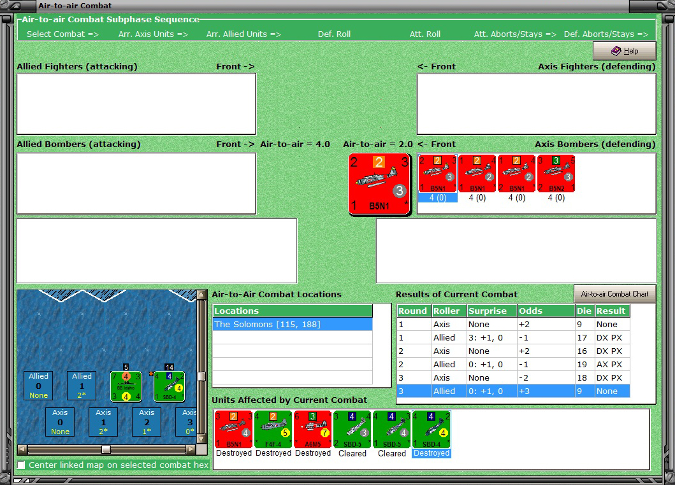Select the destroyed A6M5 unit
The width and height of the screenshot is (675, 485).
312,429
